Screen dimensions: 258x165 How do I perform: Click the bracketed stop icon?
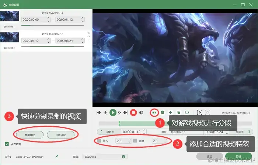(x=208, y=112)
